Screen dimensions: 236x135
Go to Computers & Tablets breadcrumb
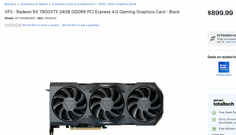pos(34,4)
